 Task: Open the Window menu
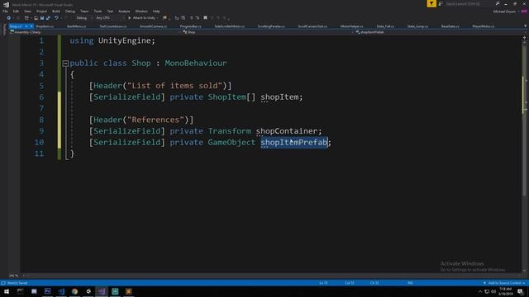click(141, 11)
